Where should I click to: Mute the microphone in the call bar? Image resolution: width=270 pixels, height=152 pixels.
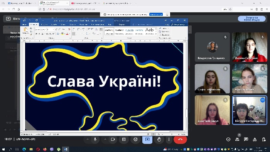tap(95, 139)
